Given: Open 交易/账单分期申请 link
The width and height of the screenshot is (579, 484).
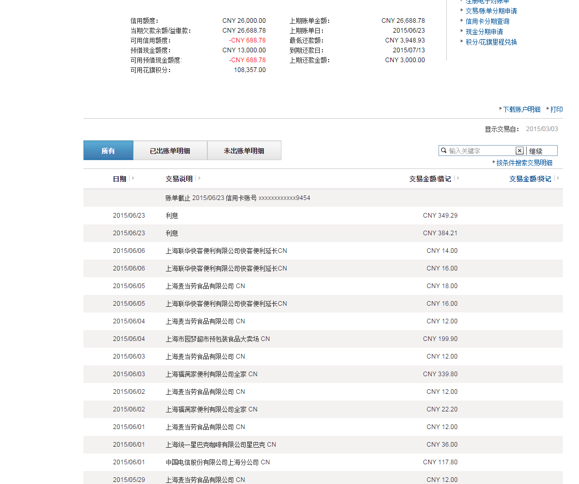Looking at the screenshot, I should [x=491, y=11].
